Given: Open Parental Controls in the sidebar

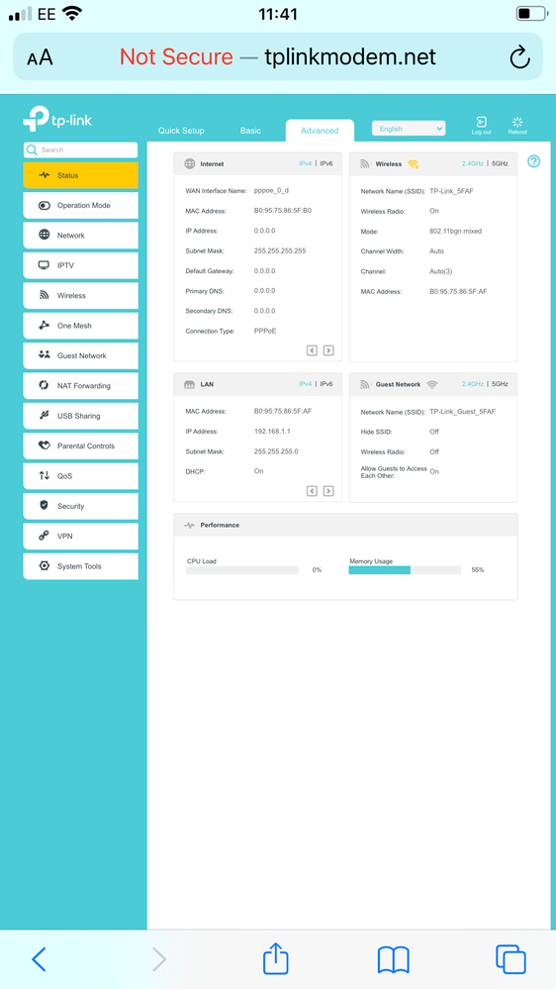Looking at the screenshot, I should [x=81, y=445].
